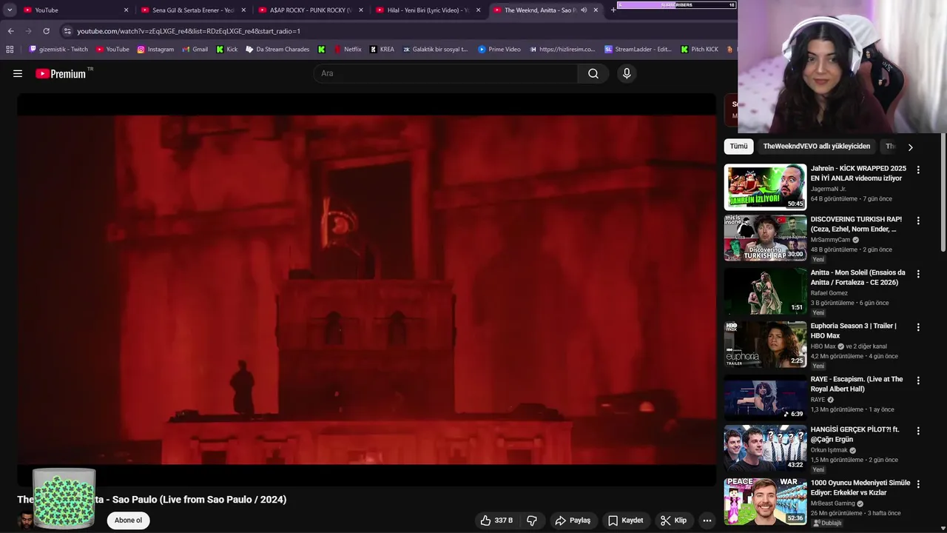Image resolution: width=947 pixels, height=533 pixels.
Task: Click the browser address bar URL
Action: click(189, 31)
